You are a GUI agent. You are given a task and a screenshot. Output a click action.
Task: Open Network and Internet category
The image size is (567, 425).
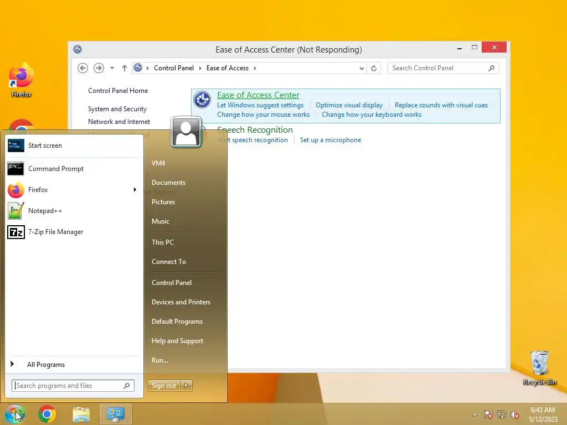tap(119, 122)
